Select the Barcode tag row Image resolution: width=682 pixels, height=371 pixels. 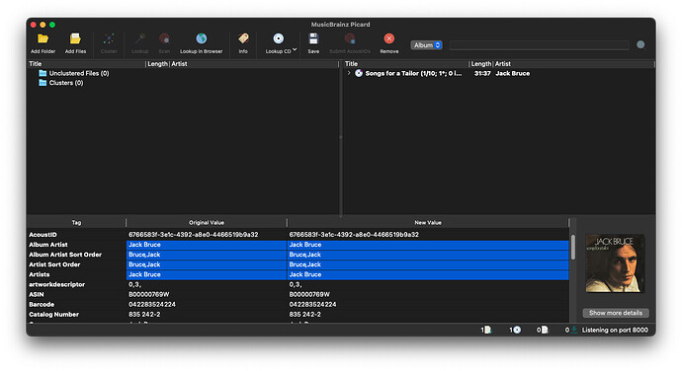(298, 305)
